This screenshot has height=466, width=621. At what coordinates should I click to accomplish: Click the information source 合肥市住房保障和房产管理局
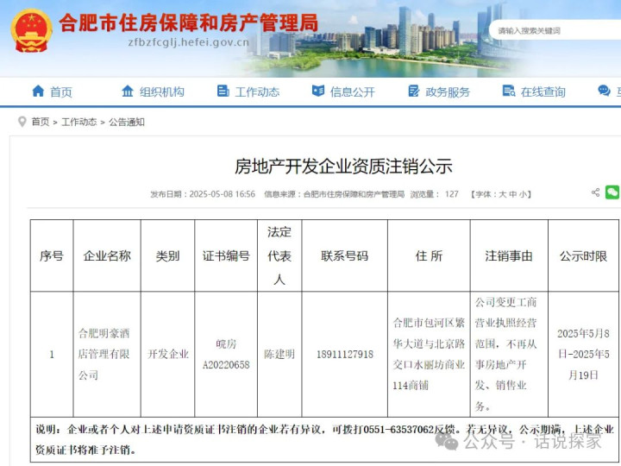(x=354, y=194)
